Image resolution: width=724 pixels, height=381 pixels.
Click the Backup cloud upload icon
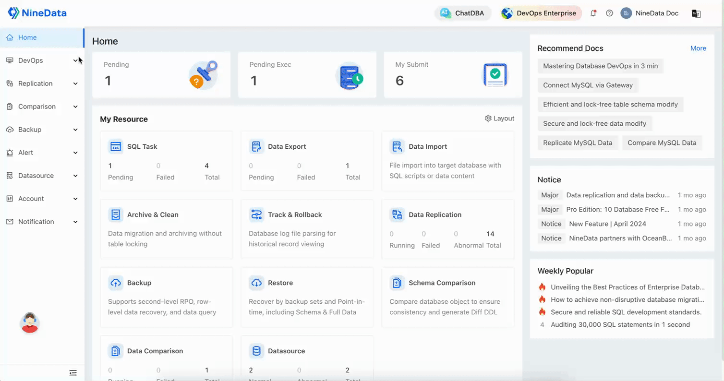tap(116, 283)
